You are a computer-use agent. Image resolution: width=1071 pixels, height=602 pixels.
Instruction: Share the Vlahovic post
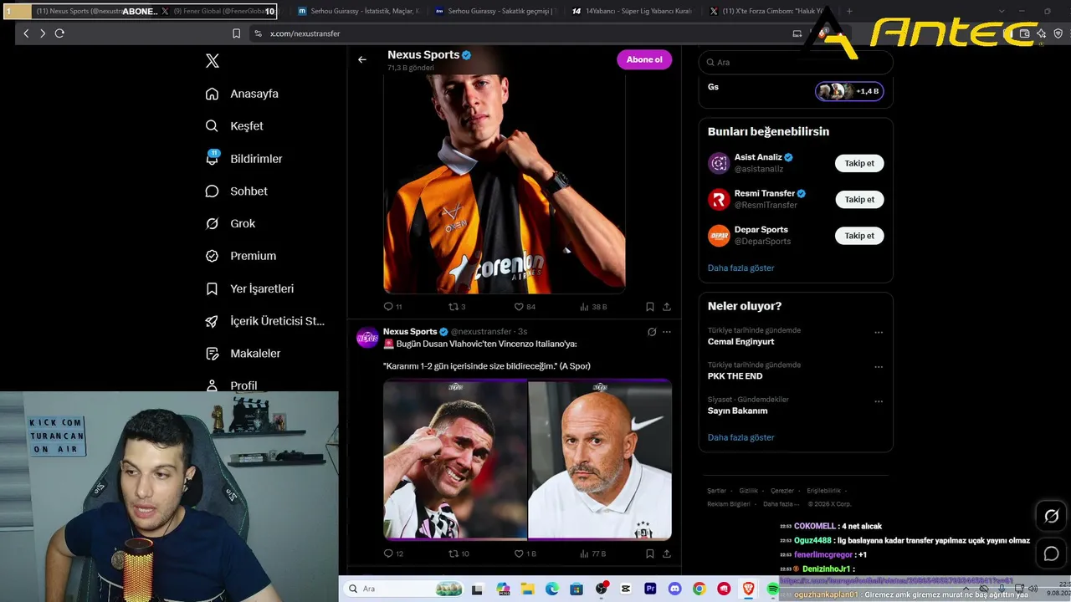point(667,554)
